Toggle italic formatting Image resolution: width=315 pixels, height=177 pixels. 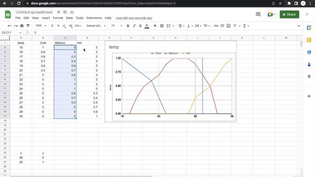pyautogui.click(x=134, y=26)
